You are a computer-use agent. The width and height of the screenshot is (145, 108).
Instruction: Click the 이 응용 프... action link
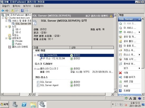coord(130,46)
